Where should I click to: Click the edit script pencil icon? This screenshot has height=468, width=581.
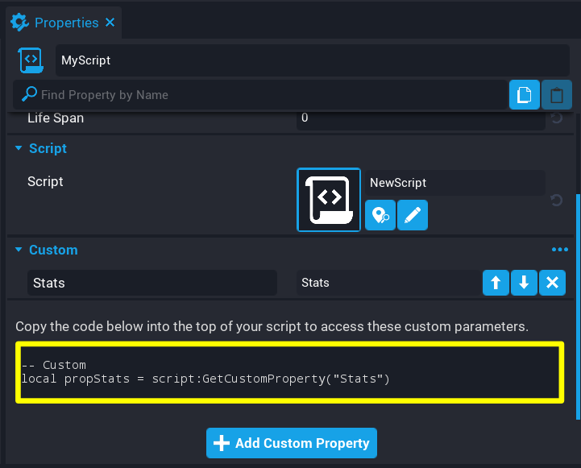click(413, 215)
